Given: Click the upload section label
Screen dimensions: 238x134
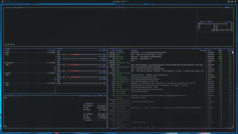Looking at the screenshot, I should 88,120.
